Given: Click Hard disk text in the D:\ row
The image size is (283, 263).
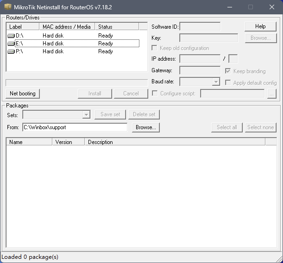Looking at the screenshot, I should click(53, 36).
